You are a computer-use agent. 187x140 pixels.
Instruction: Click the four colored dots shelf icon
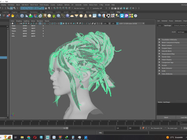(131, 16)
